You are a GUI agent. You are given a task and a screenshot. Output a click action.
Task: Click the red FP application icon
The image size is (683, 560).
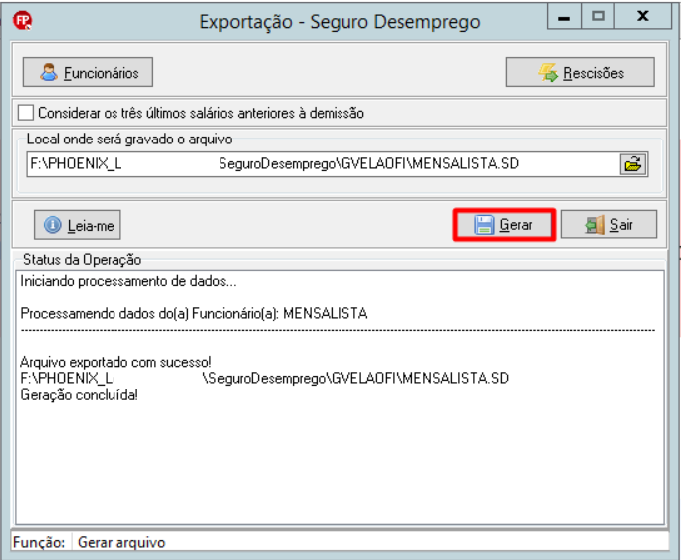(22, 20)
